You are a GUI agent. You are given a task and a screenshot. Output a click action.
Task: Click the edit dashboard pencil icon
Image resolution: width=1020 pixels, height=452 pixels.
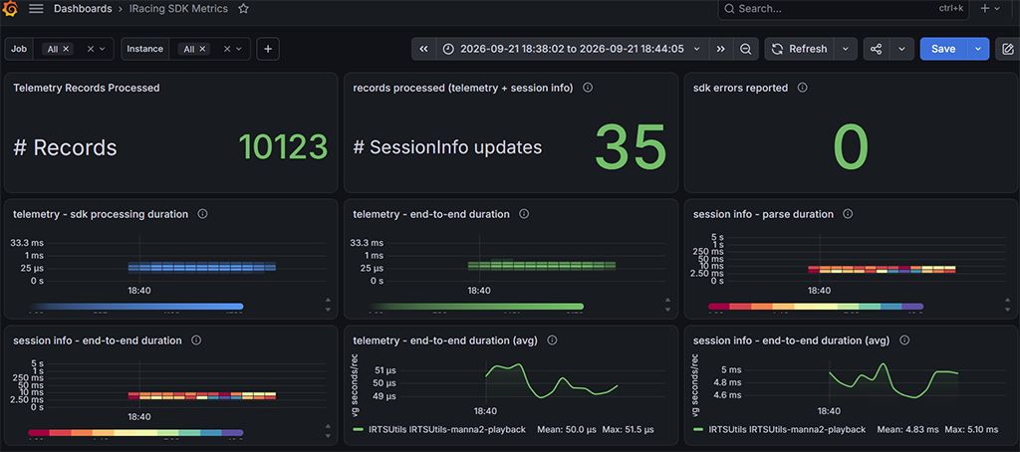tap(1008, 49)
